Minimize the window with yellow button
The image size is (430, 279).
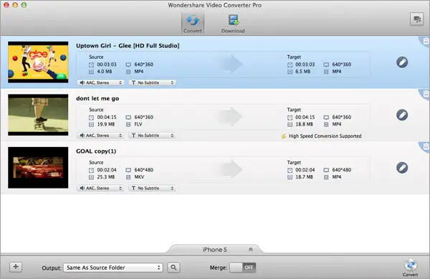[15, 5]
